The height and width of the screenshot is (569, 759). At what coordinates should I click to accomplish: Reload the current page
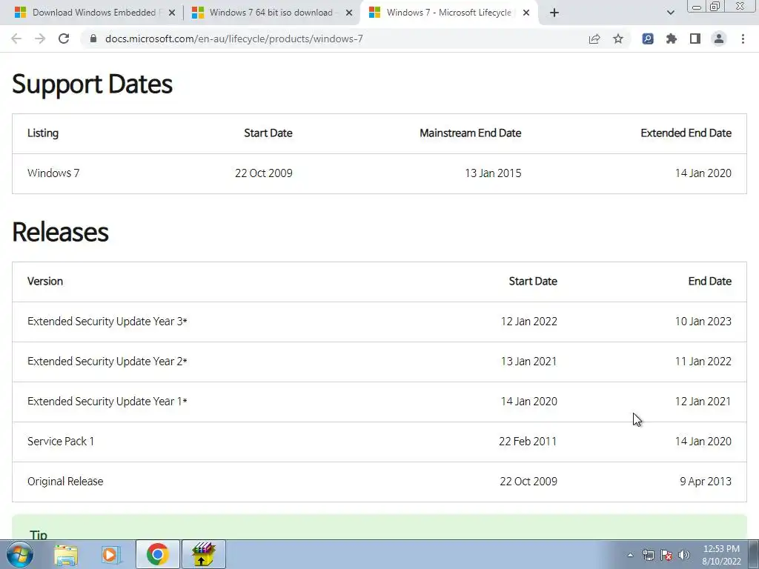(x=64, y=39)
